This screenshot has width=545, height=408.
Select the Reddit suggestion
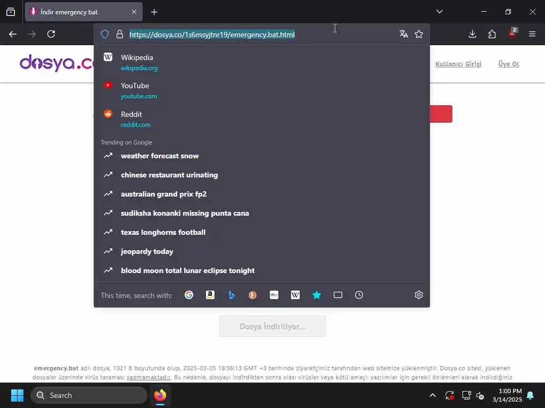click(x=262, y=119)
